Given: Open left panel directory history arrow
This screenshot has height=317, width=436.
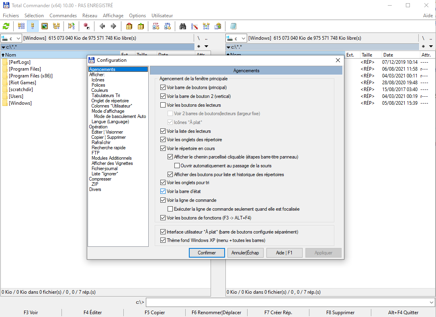Looking at the screenshot, I should [x=206, y=47].
